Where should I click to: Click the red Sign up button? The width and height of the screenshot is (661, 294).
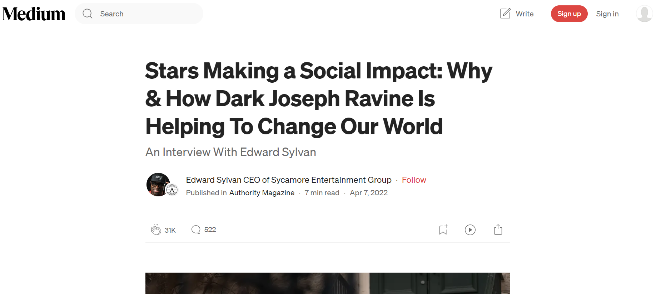pos(569,14)
